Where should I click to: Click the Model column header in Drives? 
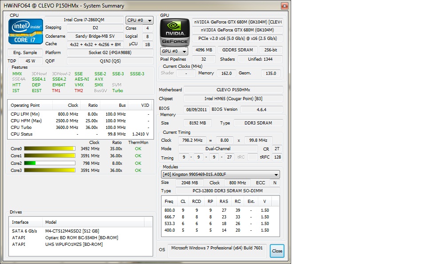click(x=93, y=222)
